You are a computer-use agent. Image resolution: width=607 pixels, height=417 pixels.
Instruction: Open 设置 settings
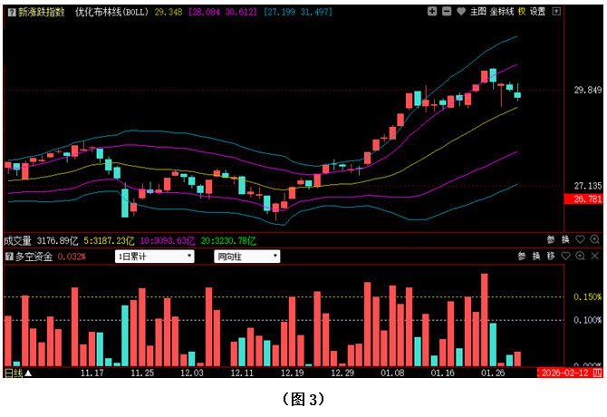point(537,11)
